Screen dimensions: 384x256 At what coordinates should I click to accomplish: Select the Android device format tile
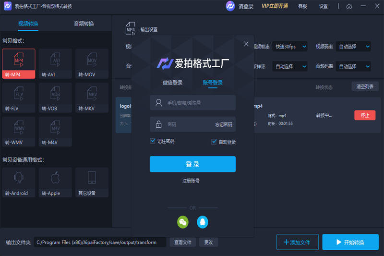click(19, 182)
